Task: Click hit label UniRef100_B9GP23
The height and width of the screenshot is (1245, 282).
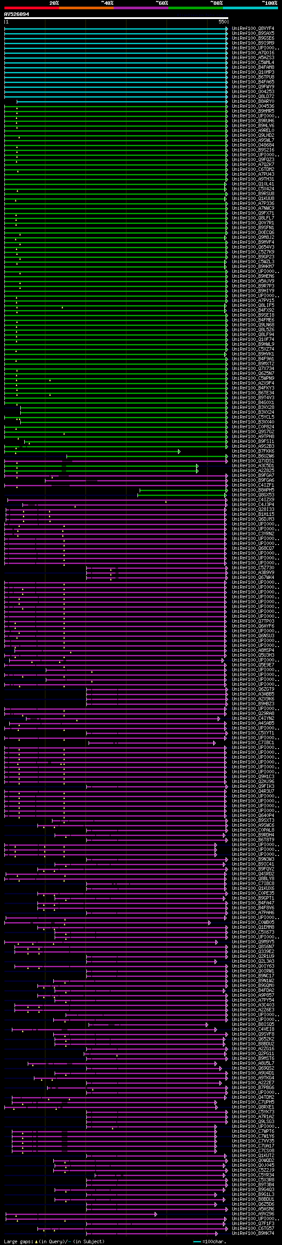Action: pos(253,257)
